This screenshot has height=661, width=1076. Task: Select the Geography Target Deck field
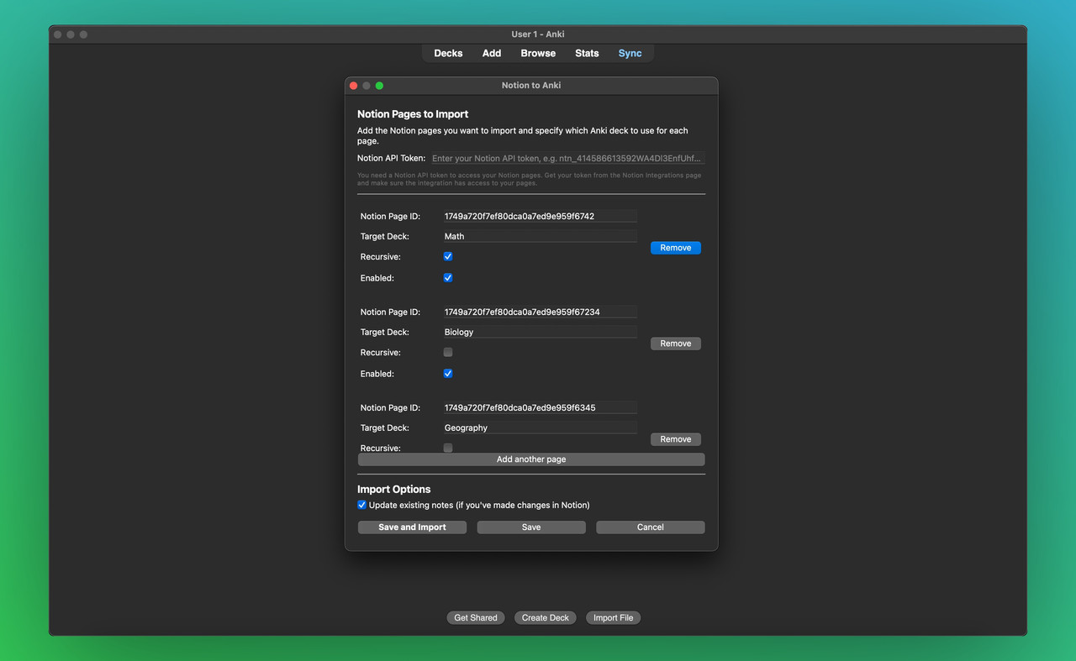click(x=538, y=428)
